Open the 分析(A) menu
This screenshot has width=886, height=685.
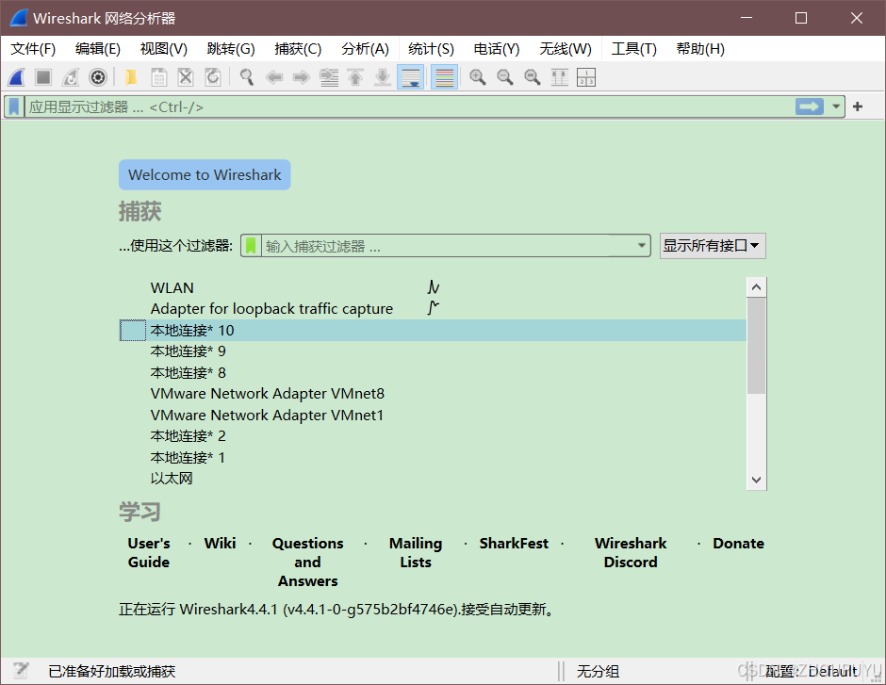365,49
